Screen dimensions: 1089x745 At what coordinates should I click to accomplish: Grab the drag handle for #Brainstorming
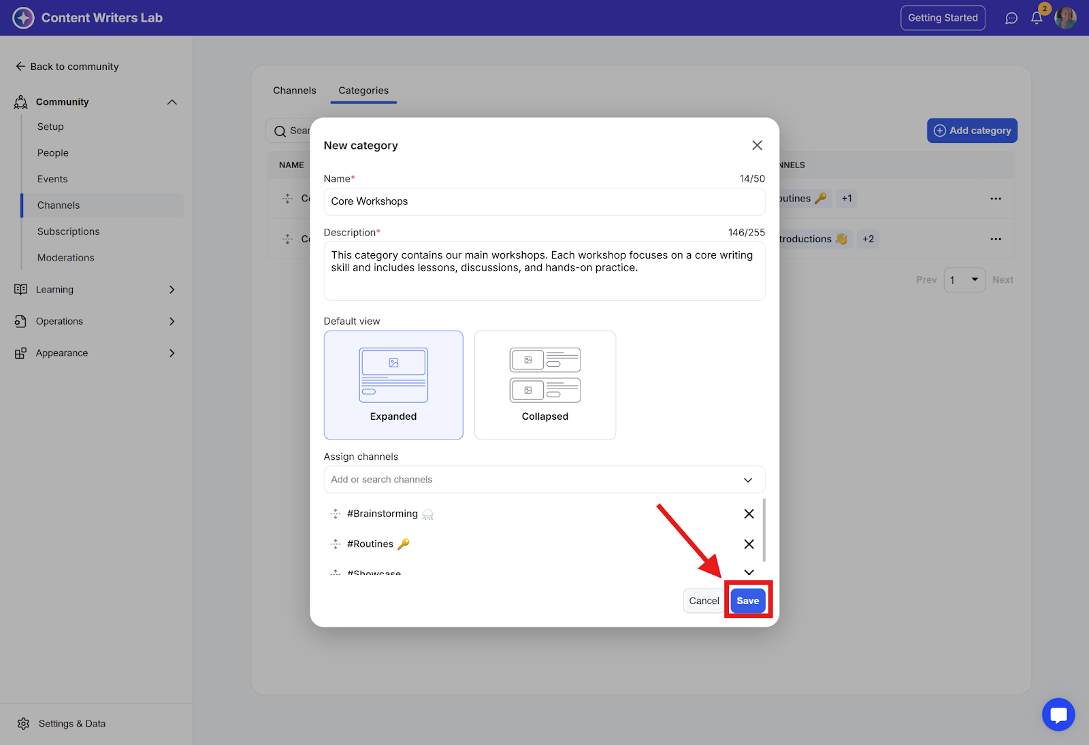click(336, 514)
